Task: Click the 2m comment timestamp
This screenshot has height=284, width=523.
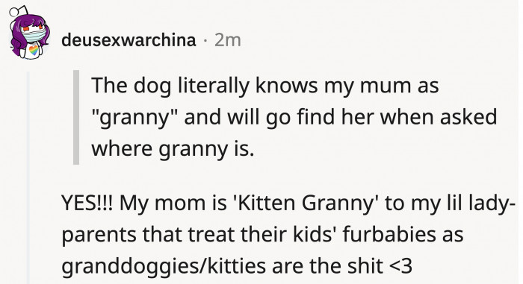Action: pos(227,40)
